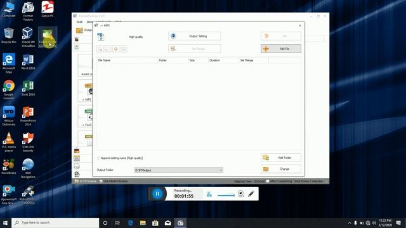The image size is (406, 228).
Task: Adjust the recorder volume slider
Action: tap(226, 195)
